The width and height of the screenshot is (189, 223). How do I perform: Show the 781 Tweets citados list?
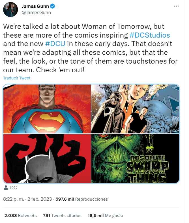[x=62, y=215]
